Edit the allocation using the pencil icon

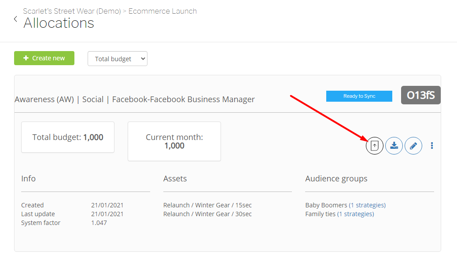tap(413, 146)
